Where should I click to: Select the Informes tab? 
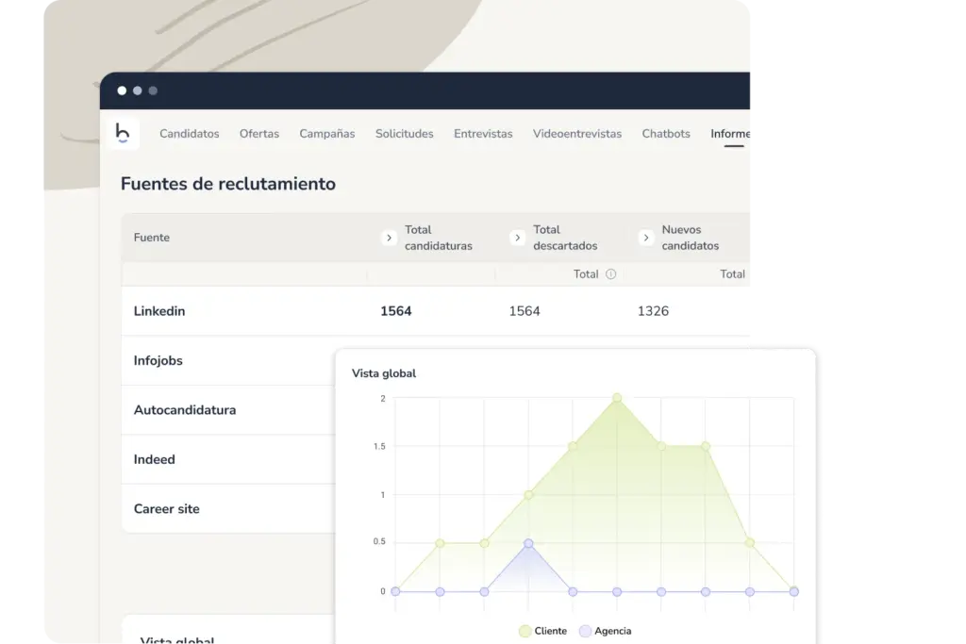[730, 134]
